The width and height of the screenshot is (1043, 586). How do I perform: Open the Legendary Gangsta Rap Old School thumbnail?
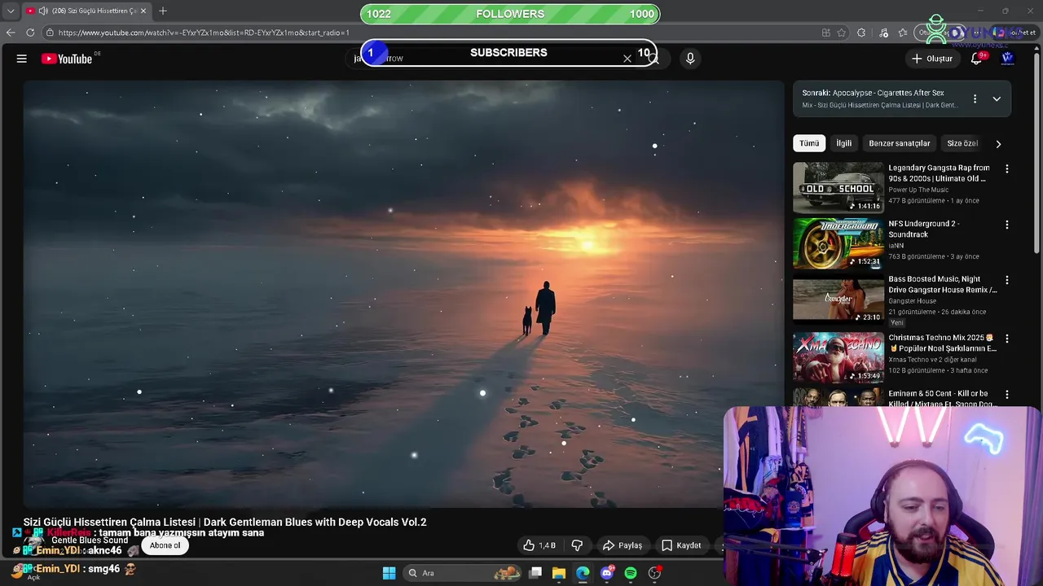click(838, 187)
